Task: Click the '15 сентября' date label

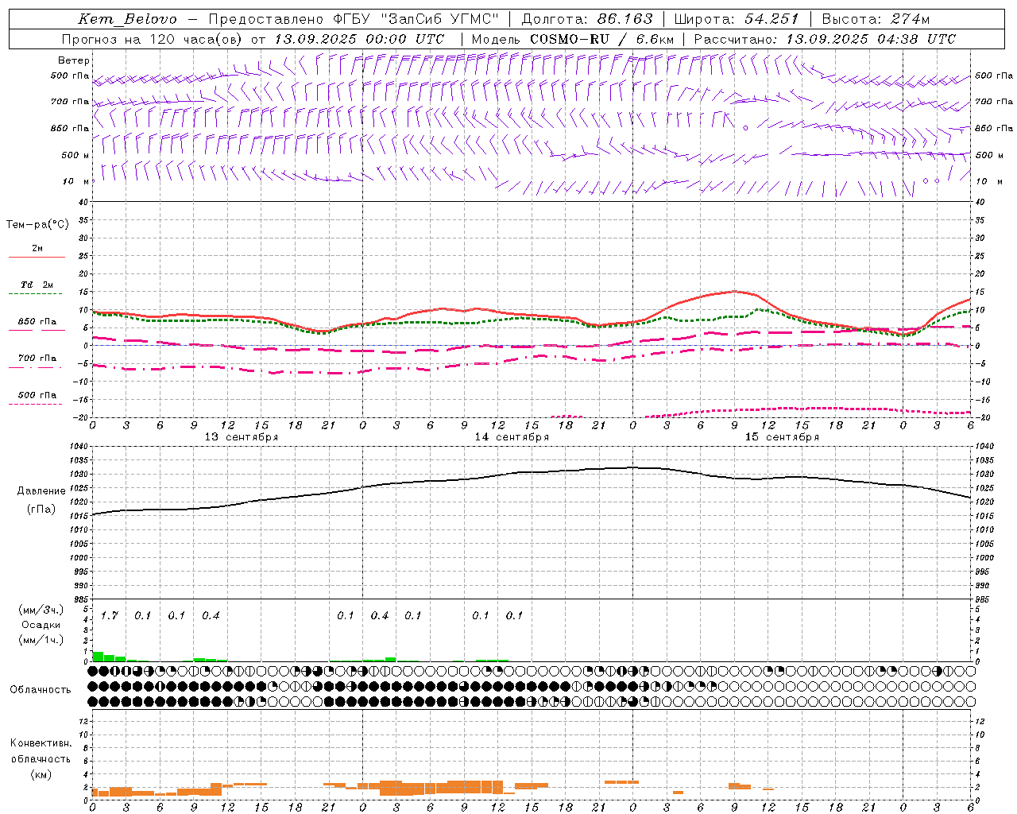Action: [782, 437]
